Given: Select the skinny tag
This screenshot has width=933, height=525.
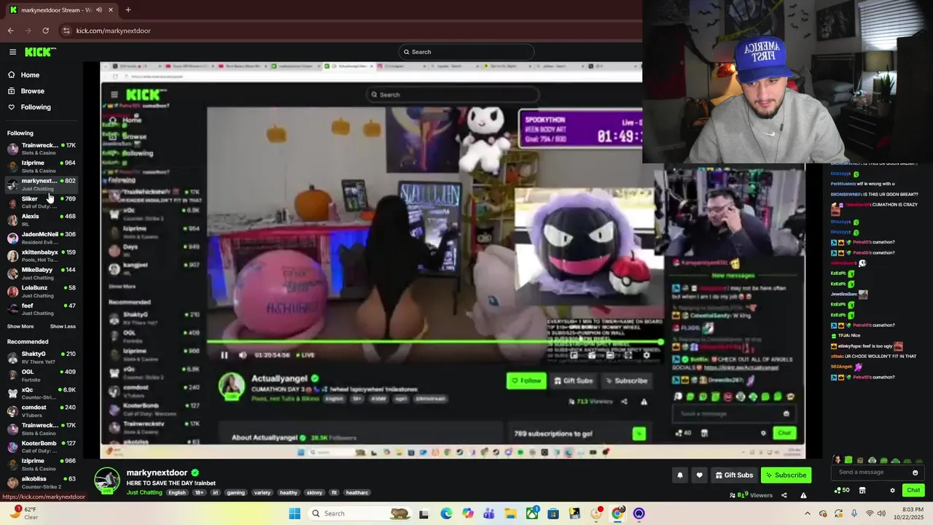Looking at the screenshot, I should pos(314,492).
